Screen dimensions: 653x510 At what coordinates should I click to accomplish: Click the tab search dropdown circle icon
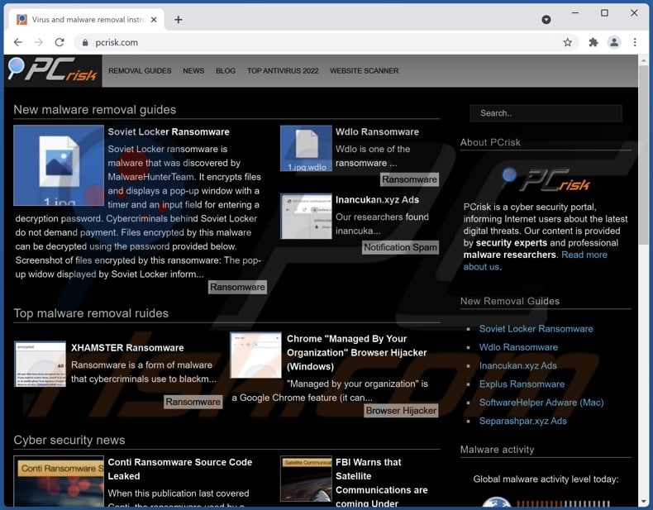(546, 20)
